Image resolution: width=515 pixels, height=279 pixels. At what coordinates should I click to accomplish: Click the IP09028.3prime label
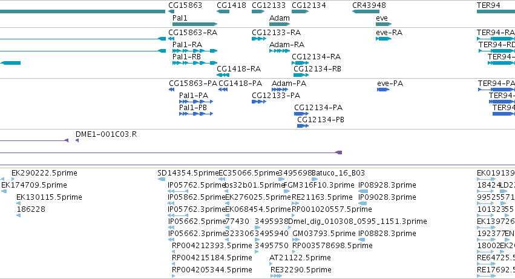coord(387,197)
